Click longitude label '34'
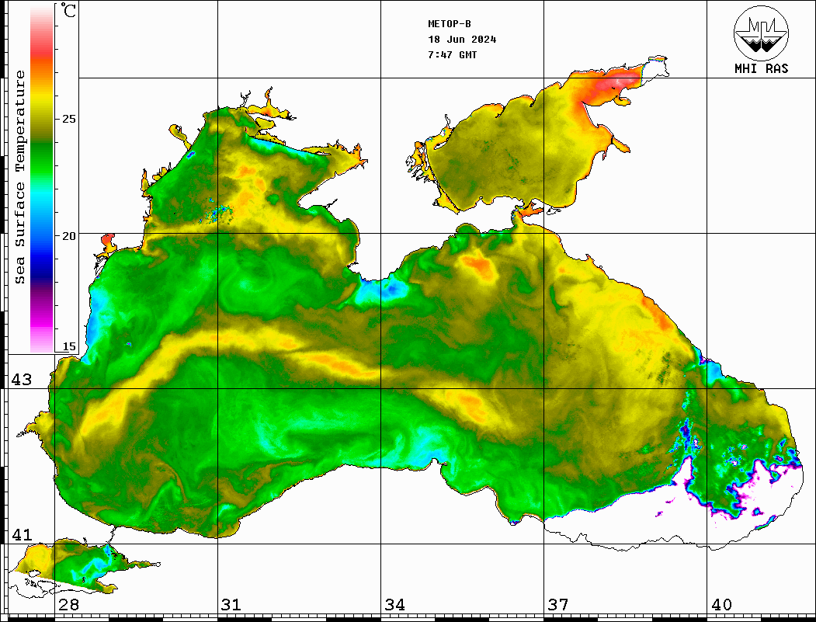 click(394, 604)
